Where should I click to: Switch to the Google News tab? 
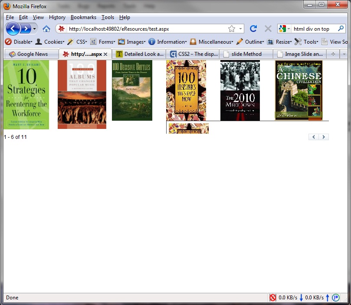[32, 54]
